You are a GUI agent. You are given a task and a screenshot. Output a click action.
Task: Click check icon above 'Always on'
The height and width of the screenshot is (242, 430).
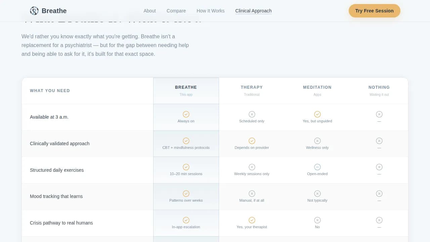pyautogui.click(x=186, y=114)
